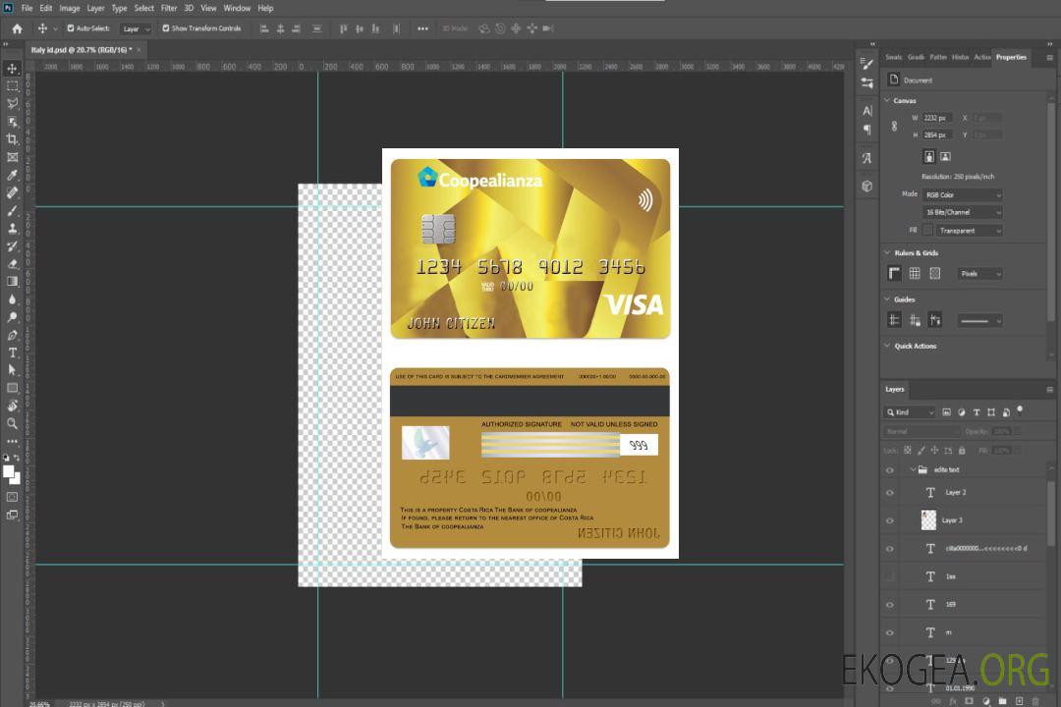Toggle rulers icon in Rulers & Grids

tap(895, 273)
